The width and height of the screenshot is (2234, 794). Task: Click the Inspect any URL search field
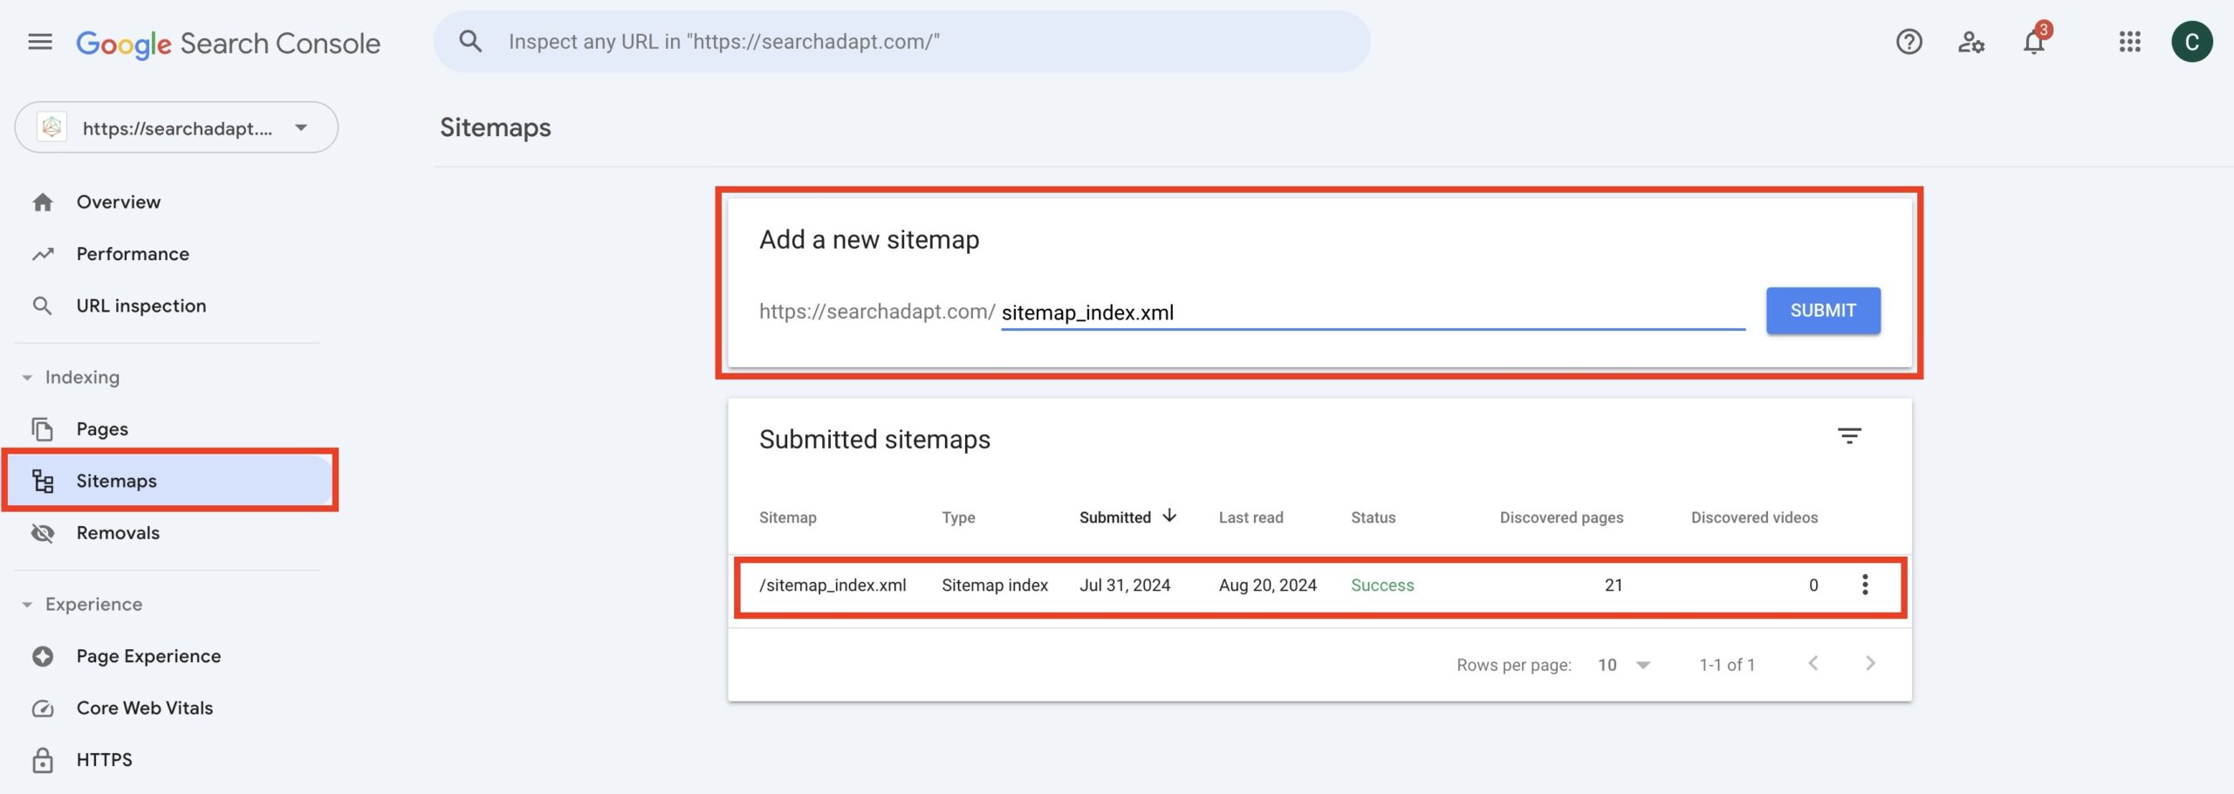click(x=901, y=42)
